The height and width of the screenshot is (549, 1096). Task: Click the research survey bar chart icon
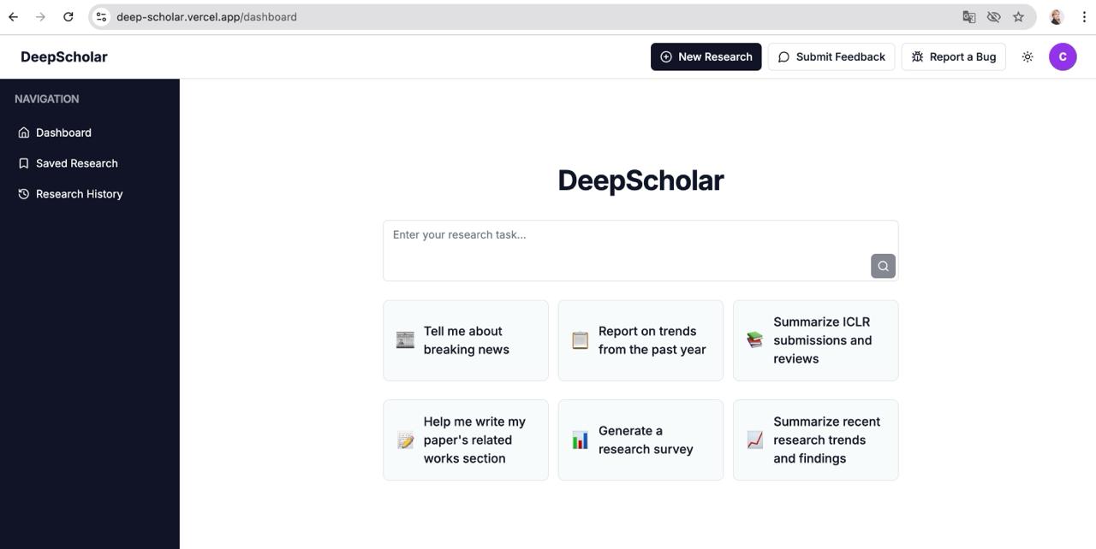(581, 440)
